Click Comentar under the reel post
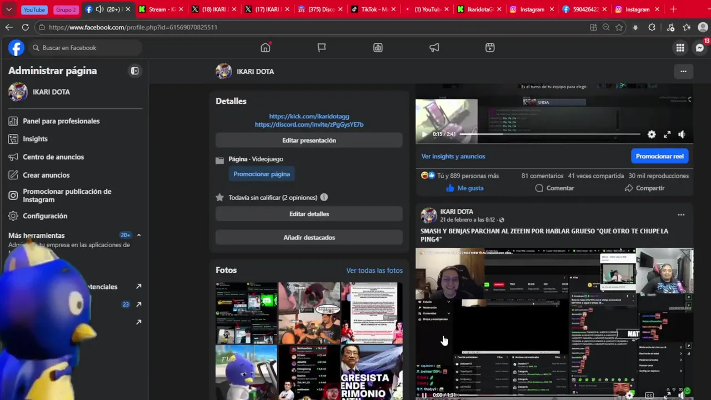 click(x=554, y=188)
